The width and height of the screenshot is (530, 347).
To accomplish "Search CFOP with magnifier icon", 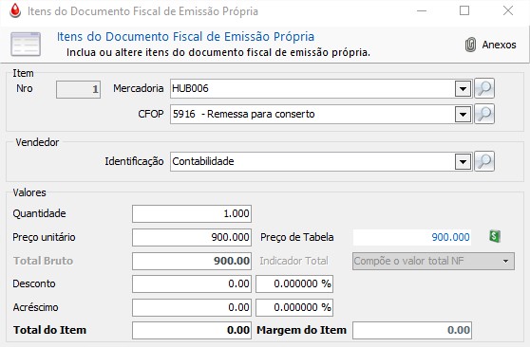I will pos(484,114).
